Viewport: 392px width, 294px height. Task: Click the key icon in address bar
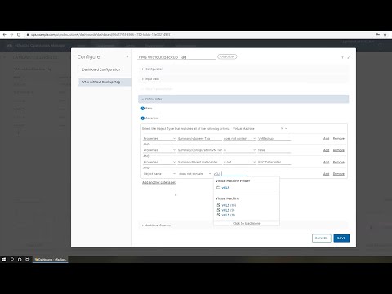[378, 34]
